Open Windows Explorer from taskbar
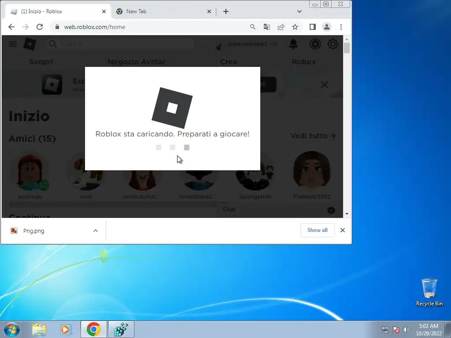Image resolution: width=451 pixels, height=338 pixels. click(x=39, y=329)
